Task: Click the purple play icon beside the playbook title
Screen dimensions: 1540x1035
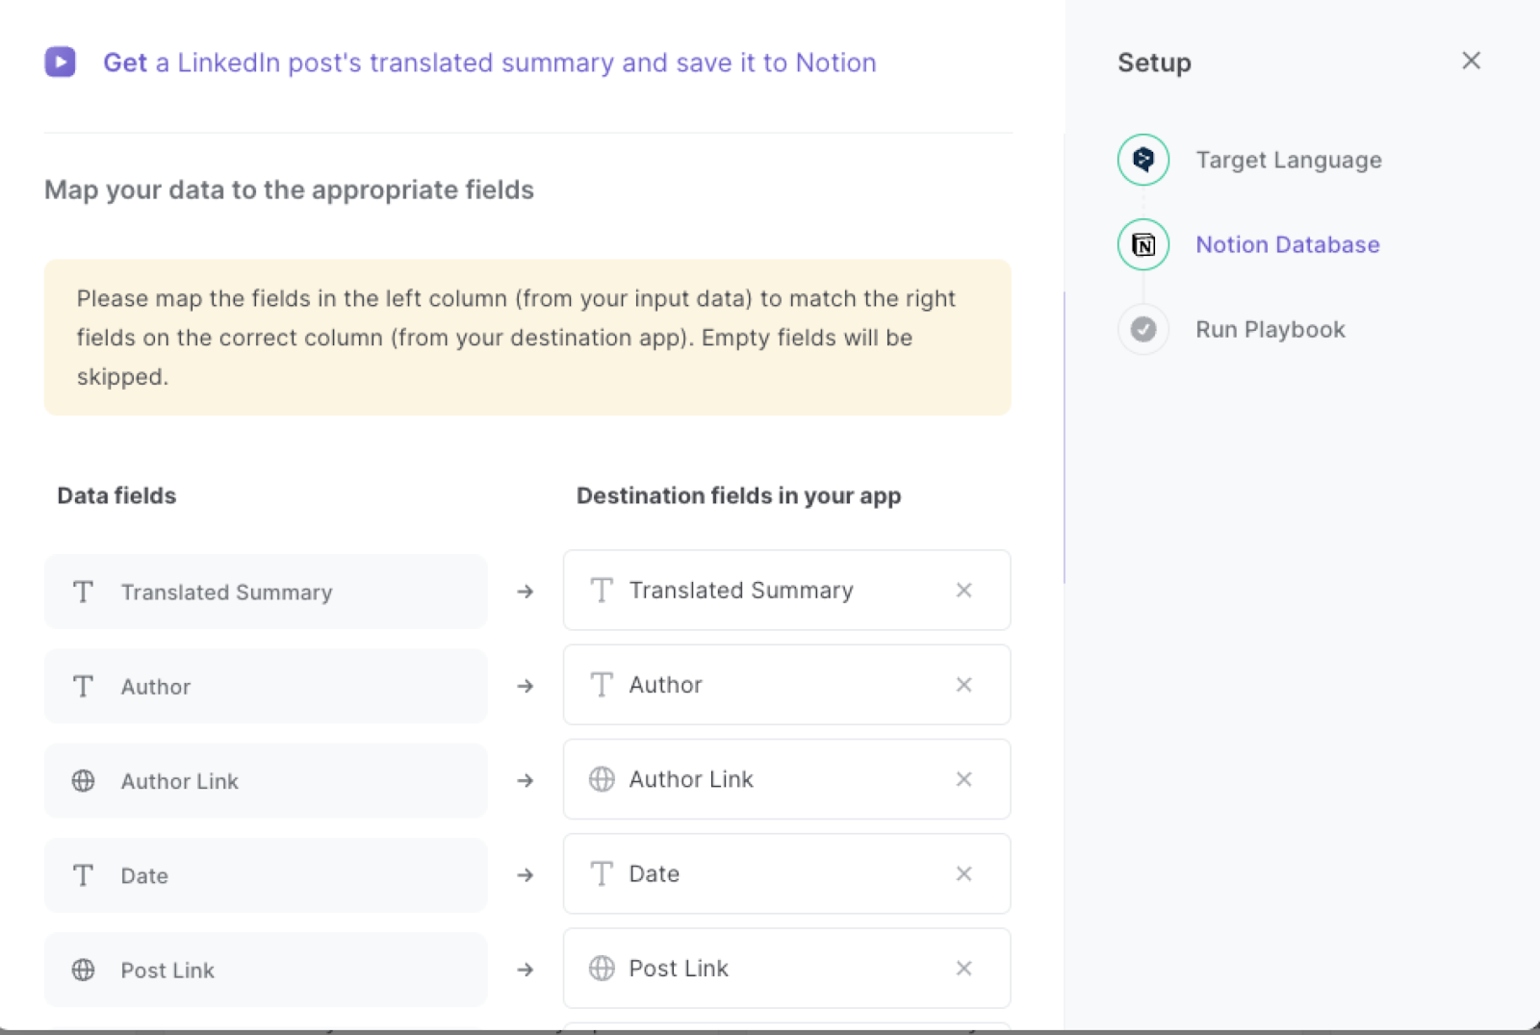Action: [x=60, y=63]
